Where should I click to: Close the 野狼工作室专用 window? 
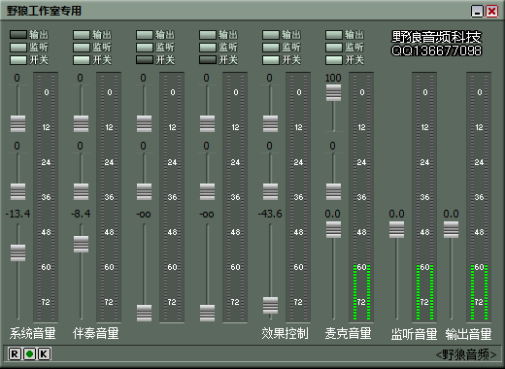point(492,12)
